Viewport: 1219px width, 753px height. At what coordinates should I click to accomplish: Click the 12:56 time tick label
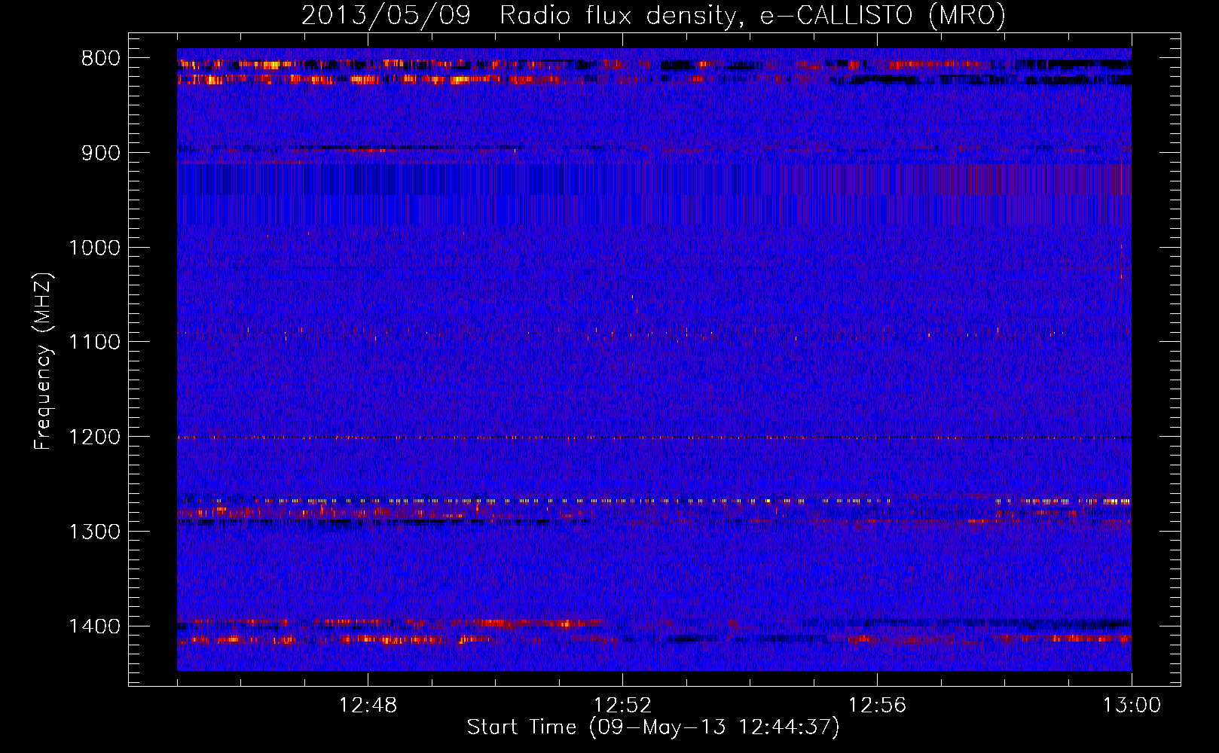coord(877,706)
